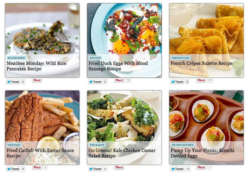Open the FRENCH FARE category tag
Image resolution: width=248 pixels, height=174 pixels.
pyautogui.click(x=181, y=58)
